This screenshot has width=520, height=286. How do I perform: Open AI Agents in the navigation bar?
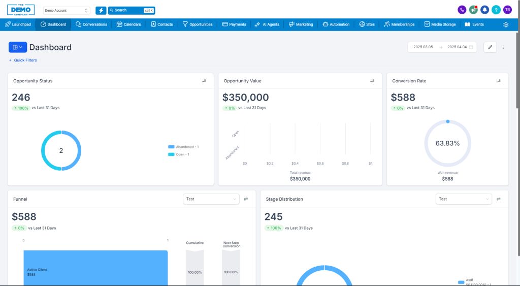point(267,24)
